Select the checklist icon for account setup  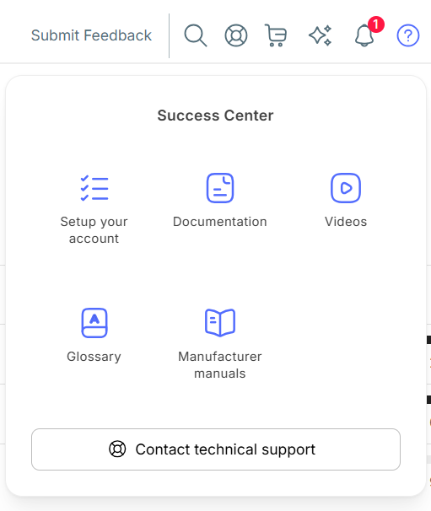[94, 188]
